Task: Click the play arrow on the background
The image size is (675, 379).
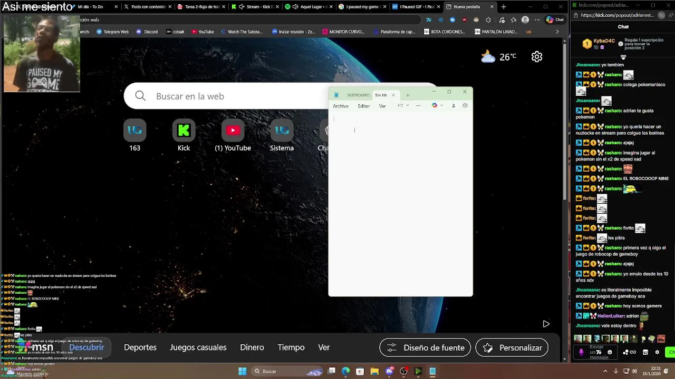Action: (546, 324)
